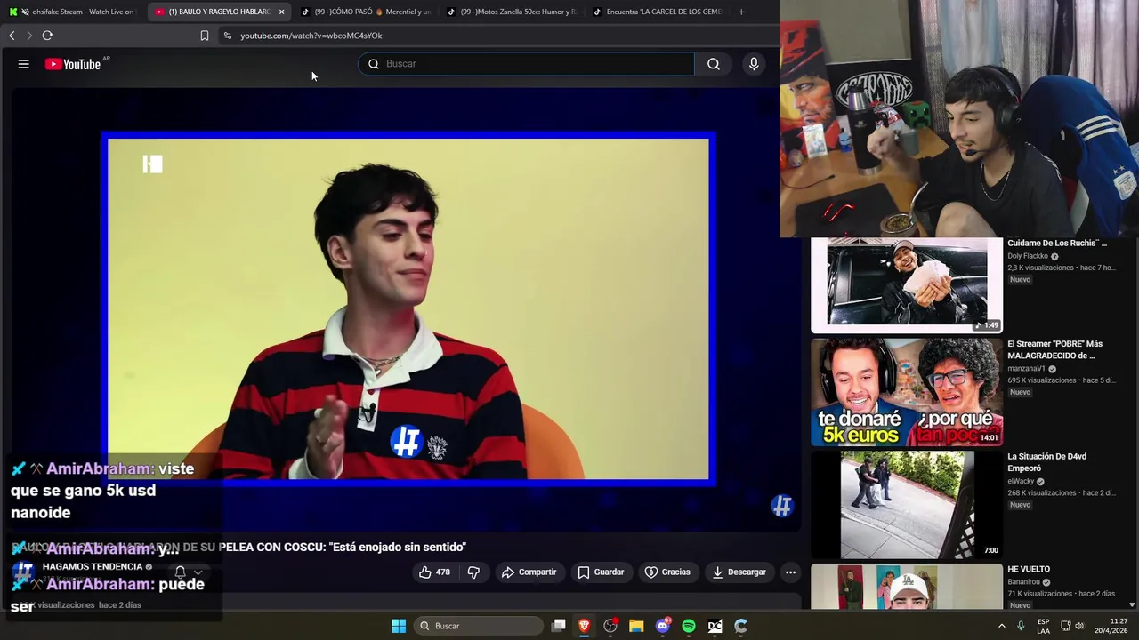
Task: Open HE VUELTO video thumbnail
Action: (x=906, y=587)
